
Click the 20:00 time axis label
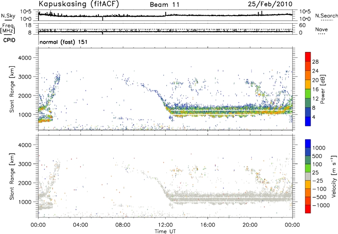click(x=250, y=225)
